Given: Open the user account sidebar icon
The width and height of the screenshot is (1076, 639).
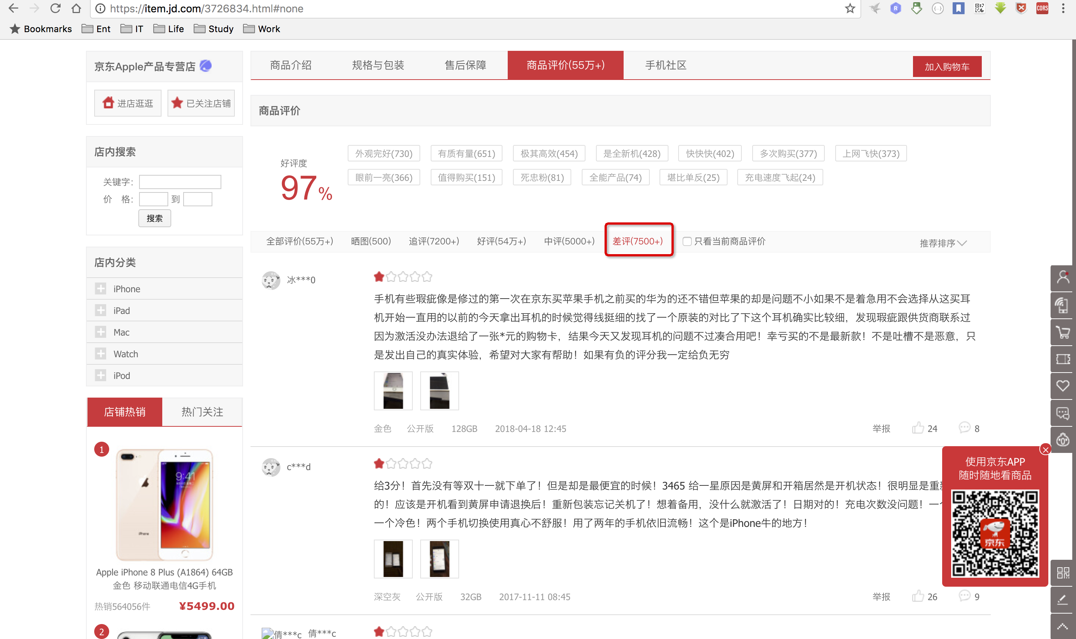Looking at the screenshot, I should 1063,278.
